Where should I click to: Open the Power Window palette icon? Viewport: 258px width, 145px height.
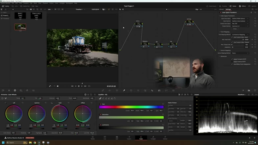[131, 90]
